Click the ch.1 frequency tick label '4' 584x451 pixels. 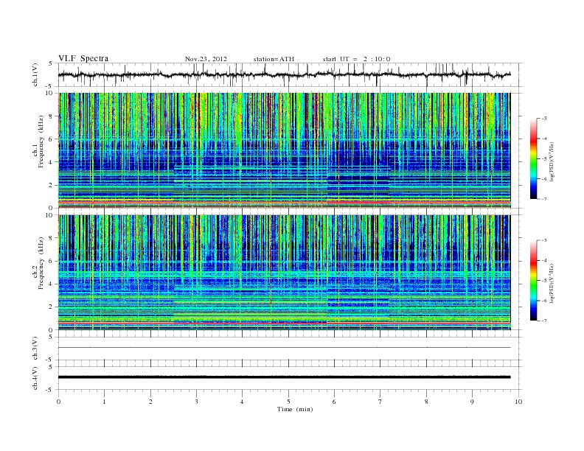[x=51, y=162]
